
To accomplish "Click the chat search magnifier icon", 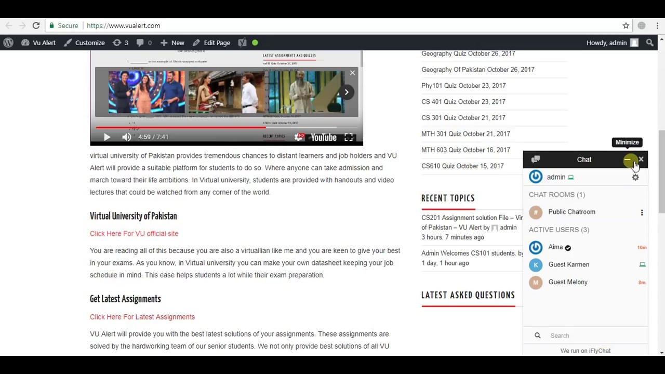I will (538, 336).
